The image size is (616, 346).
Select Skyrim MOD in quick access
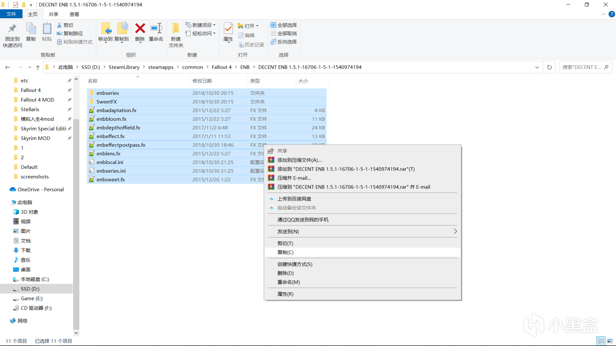point(35,138)
